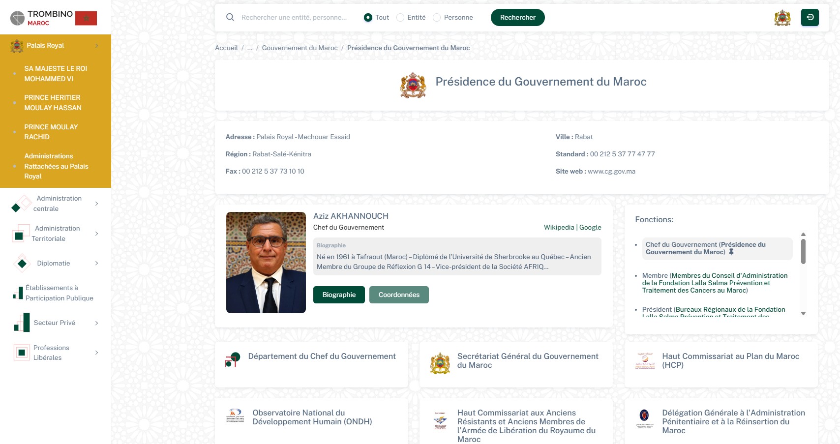
Task: Click the login icon button at top right
Action: pos(810,17)
